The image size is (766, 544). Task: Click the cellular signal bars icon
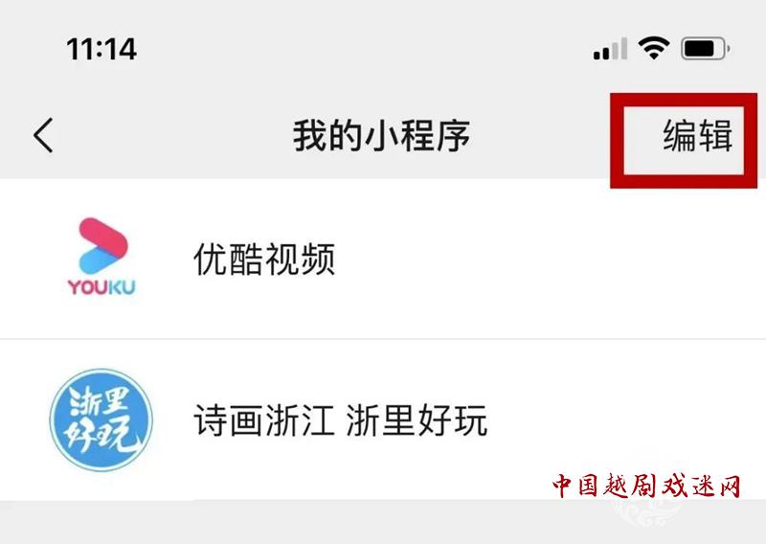610,49
